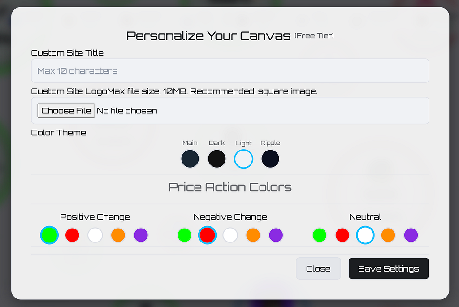Choose purple for Negative Change

pos(276,235)
